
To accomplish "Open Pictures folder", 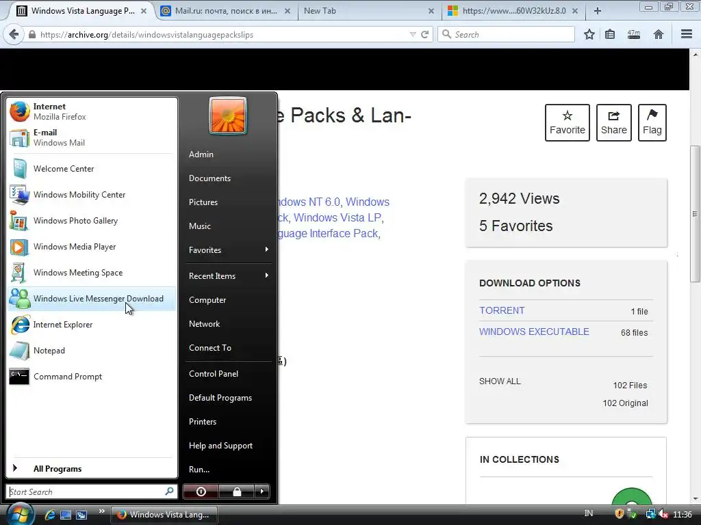I will point(228,202).
